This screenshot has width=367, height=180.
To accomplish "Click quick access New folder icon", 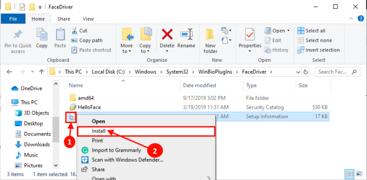I will point(32,7).
